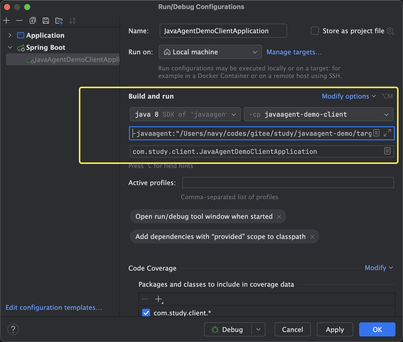
Task: Remove the 'Open run/debug tool window' chip
Action: pos(279,217)
